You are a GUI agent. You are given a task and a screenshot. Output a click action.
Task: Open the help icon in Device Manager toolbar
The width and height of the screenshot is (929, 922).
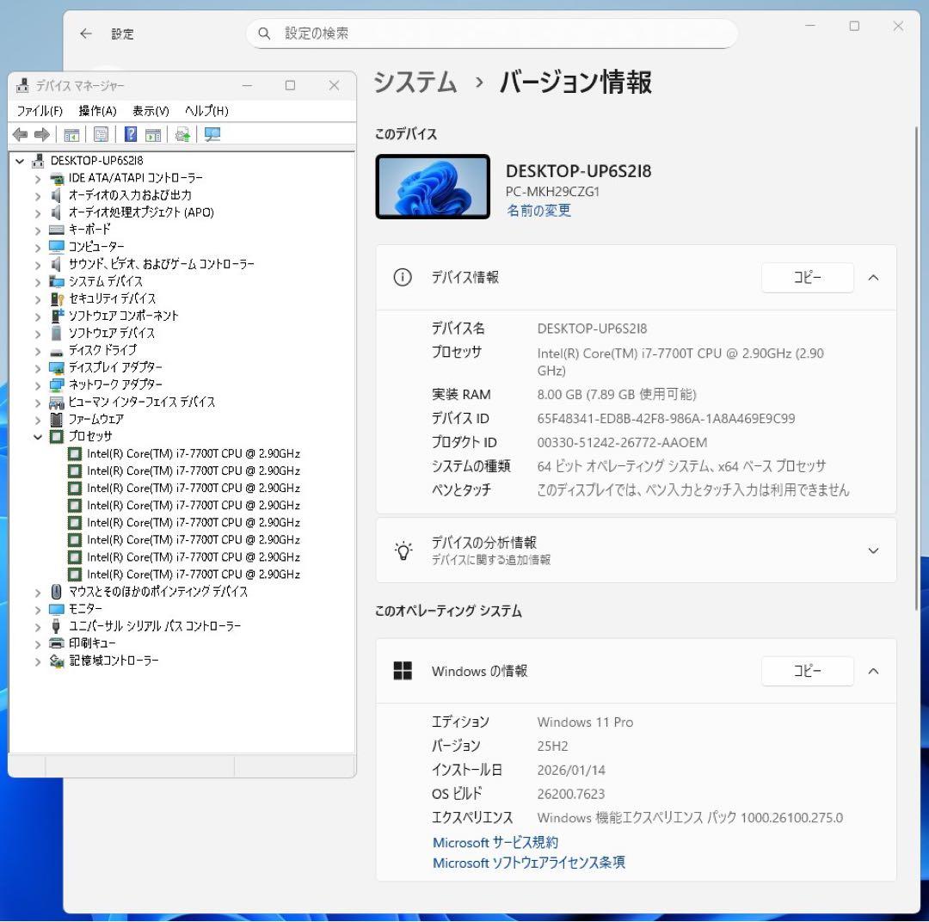130,133
